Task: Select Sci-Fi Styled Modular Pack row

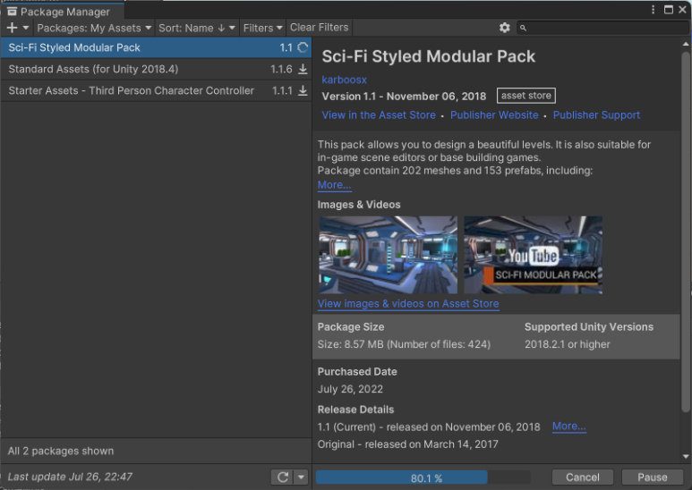Action: [x=156, y=47]
